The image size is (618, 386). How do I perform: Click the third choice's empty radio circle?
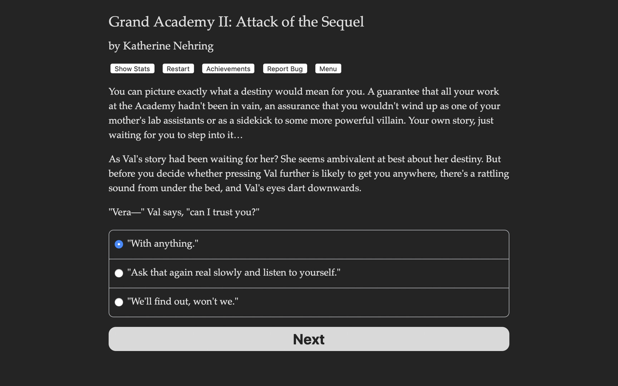coord(119,302)
